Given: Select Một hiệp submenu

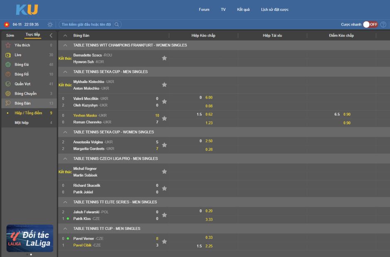Looking at the screenshot, I should point(22,123).
